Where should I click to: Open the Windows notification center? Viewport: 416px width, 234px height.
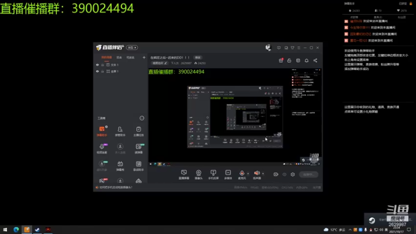pos(409,230)
